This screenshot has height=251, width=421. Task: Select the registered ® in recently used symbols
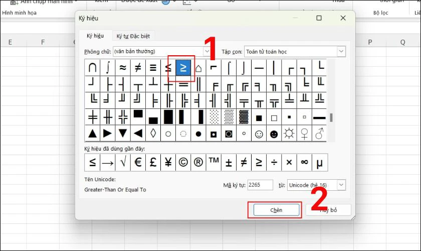(x=198, y=163)
